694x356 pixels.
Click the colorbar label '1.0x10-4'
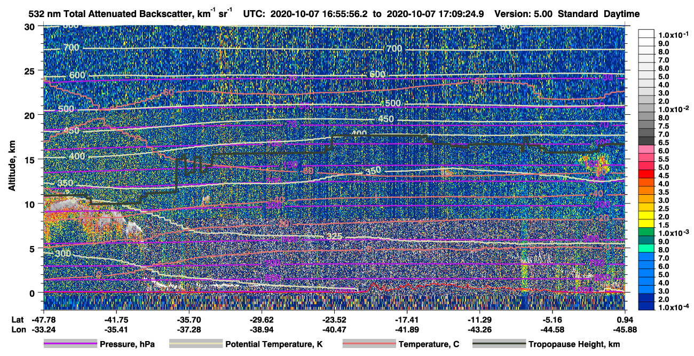673,308
